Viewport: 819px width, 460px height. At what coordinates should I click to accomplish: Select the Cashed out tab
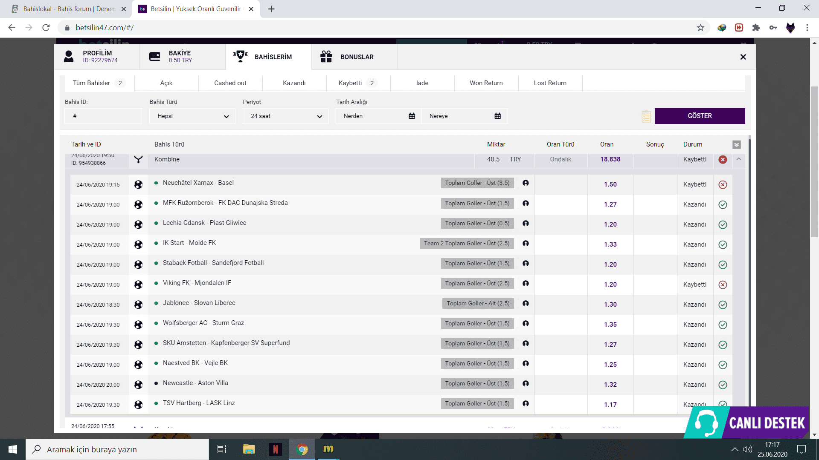tap(230, 83)
